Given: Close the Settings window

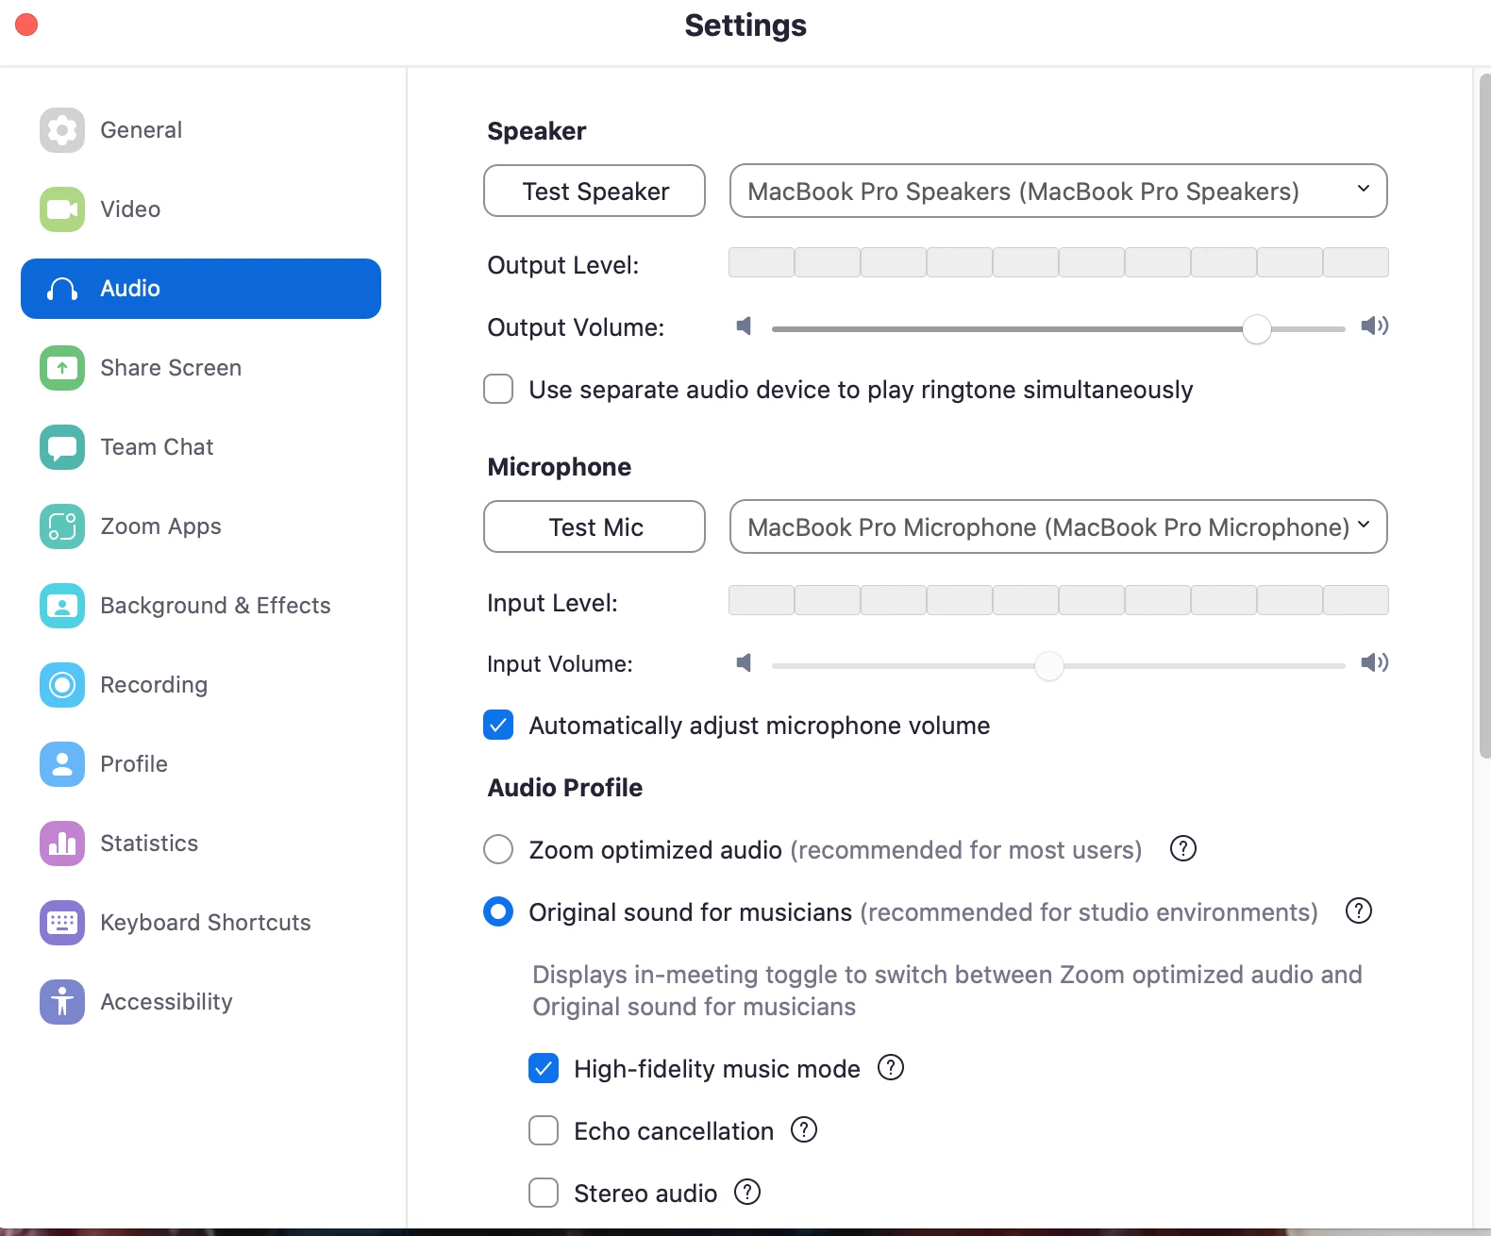Looking at the screenshot, I should [x=26, y=25].
